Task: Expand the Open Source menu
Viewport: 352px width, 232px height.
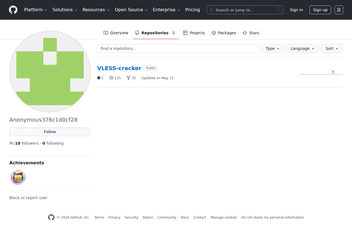Action: point(131,10)
